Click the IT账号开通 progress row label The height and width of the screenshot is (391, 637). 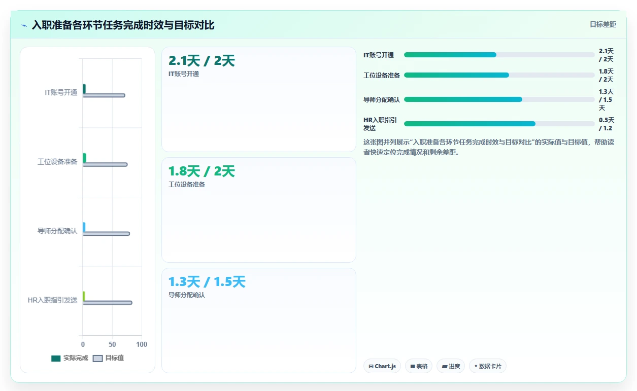pyautogui.click(x=379, y=55)
